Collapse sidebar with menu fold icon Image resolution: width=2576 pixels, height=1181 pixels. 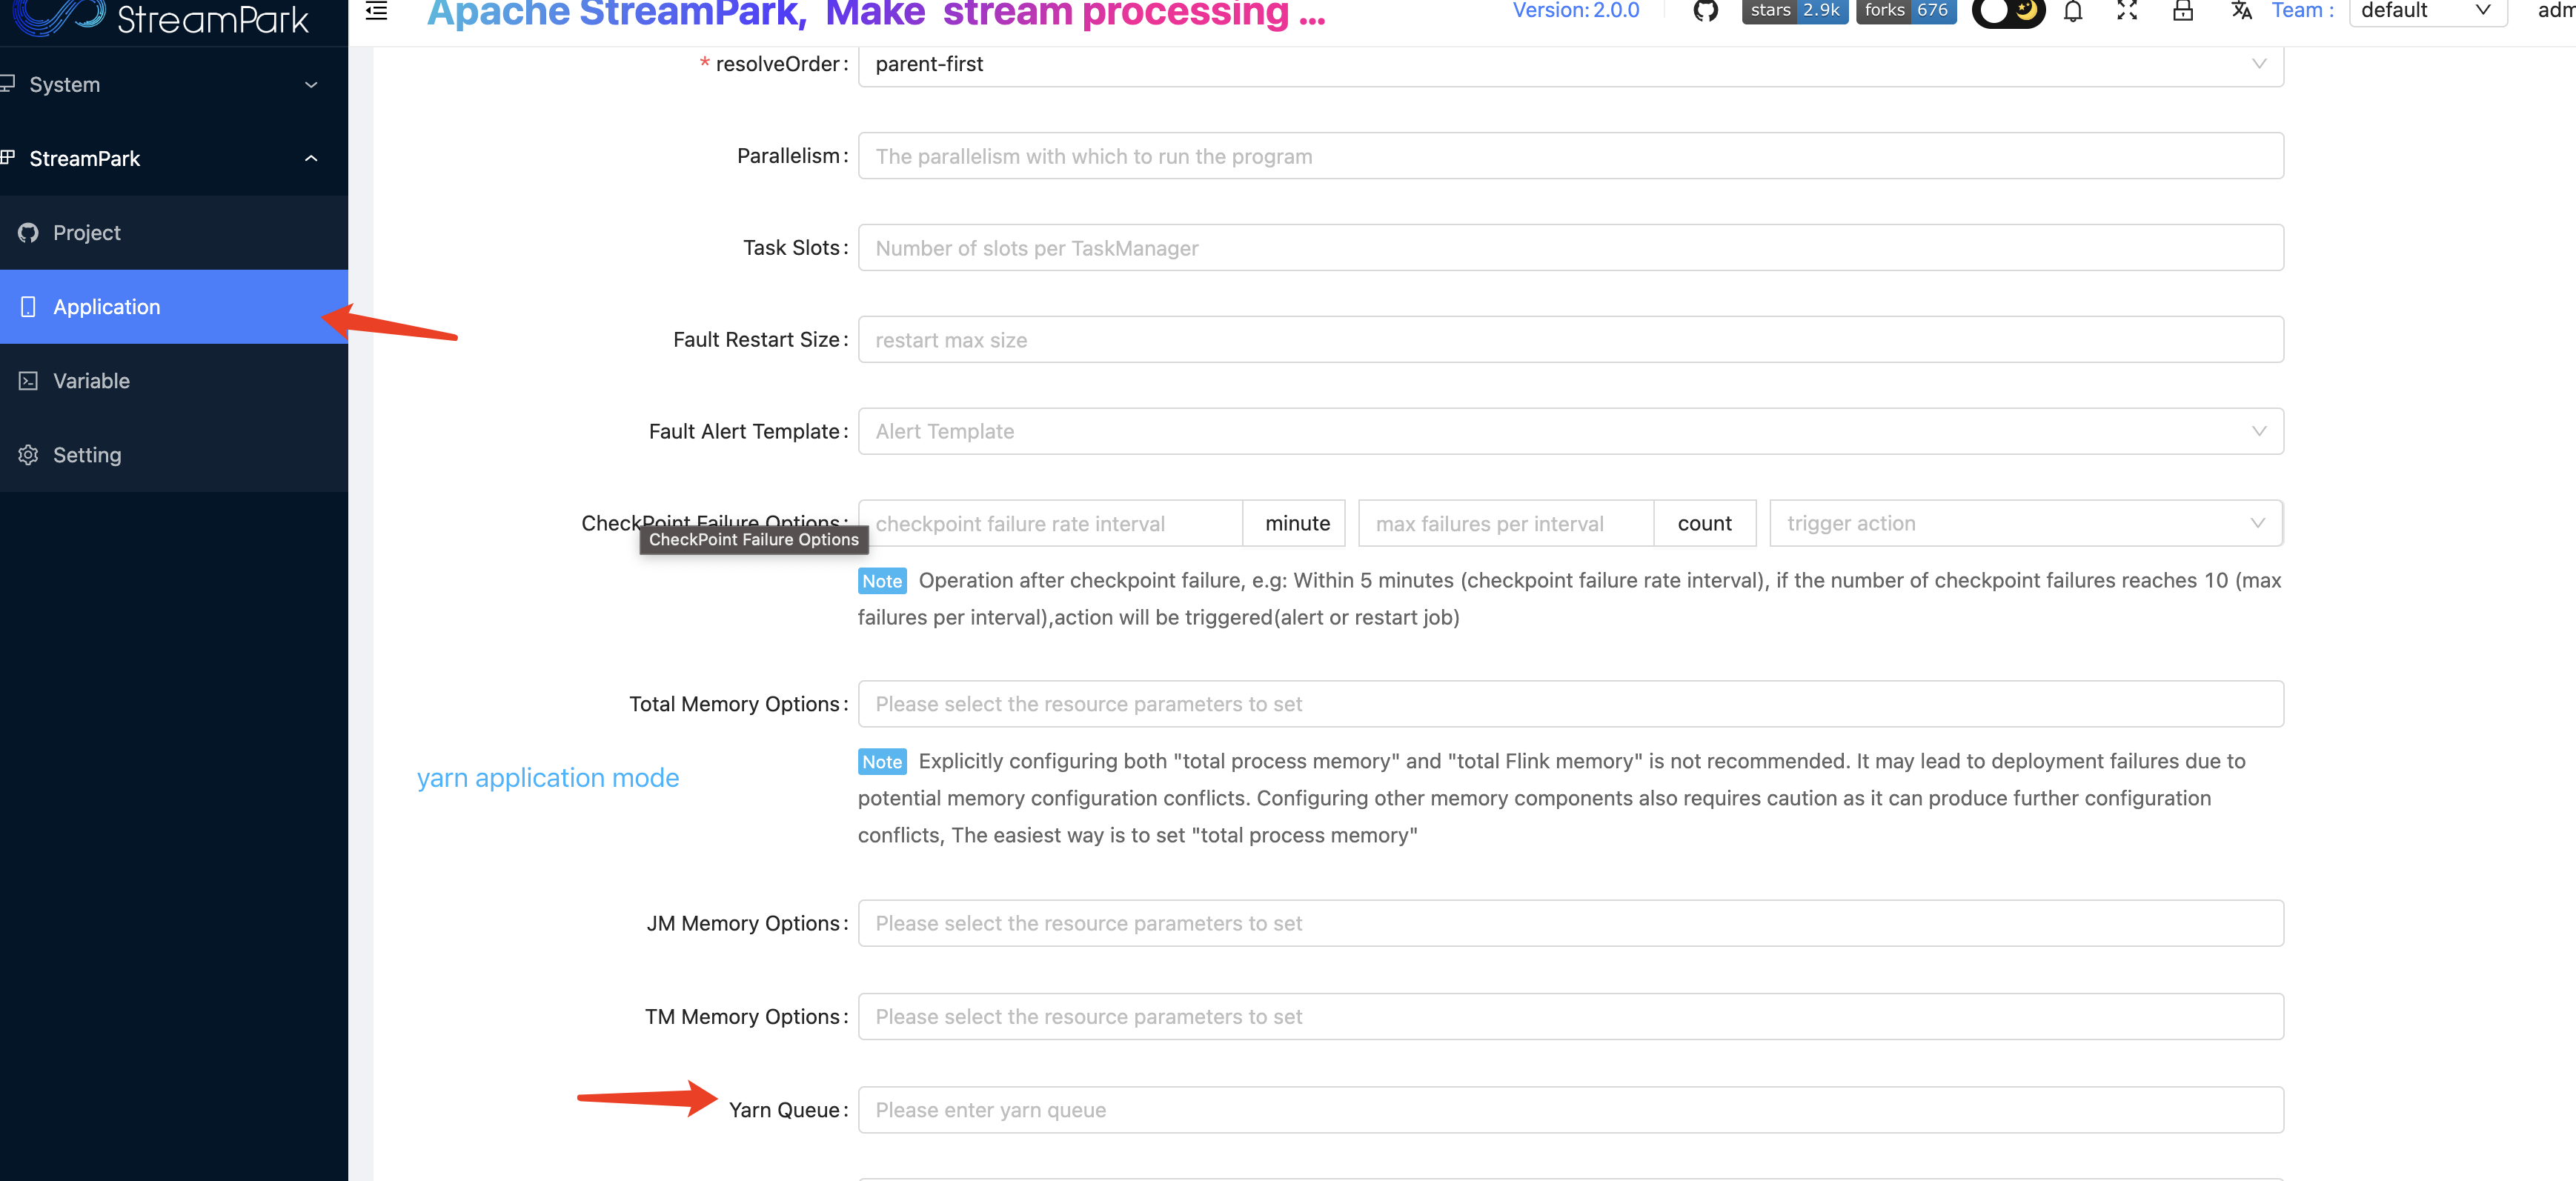(377, 11)
